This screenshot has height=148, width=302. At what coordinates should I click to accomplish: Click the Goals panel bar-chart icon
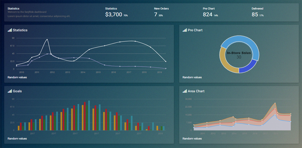coord(10,91)
